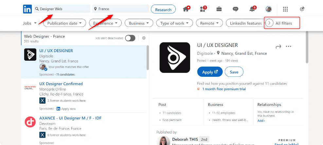The height and width of the screenshot is (145, 323).
Task: Open All filters
Action: click(x=284, y=23)
